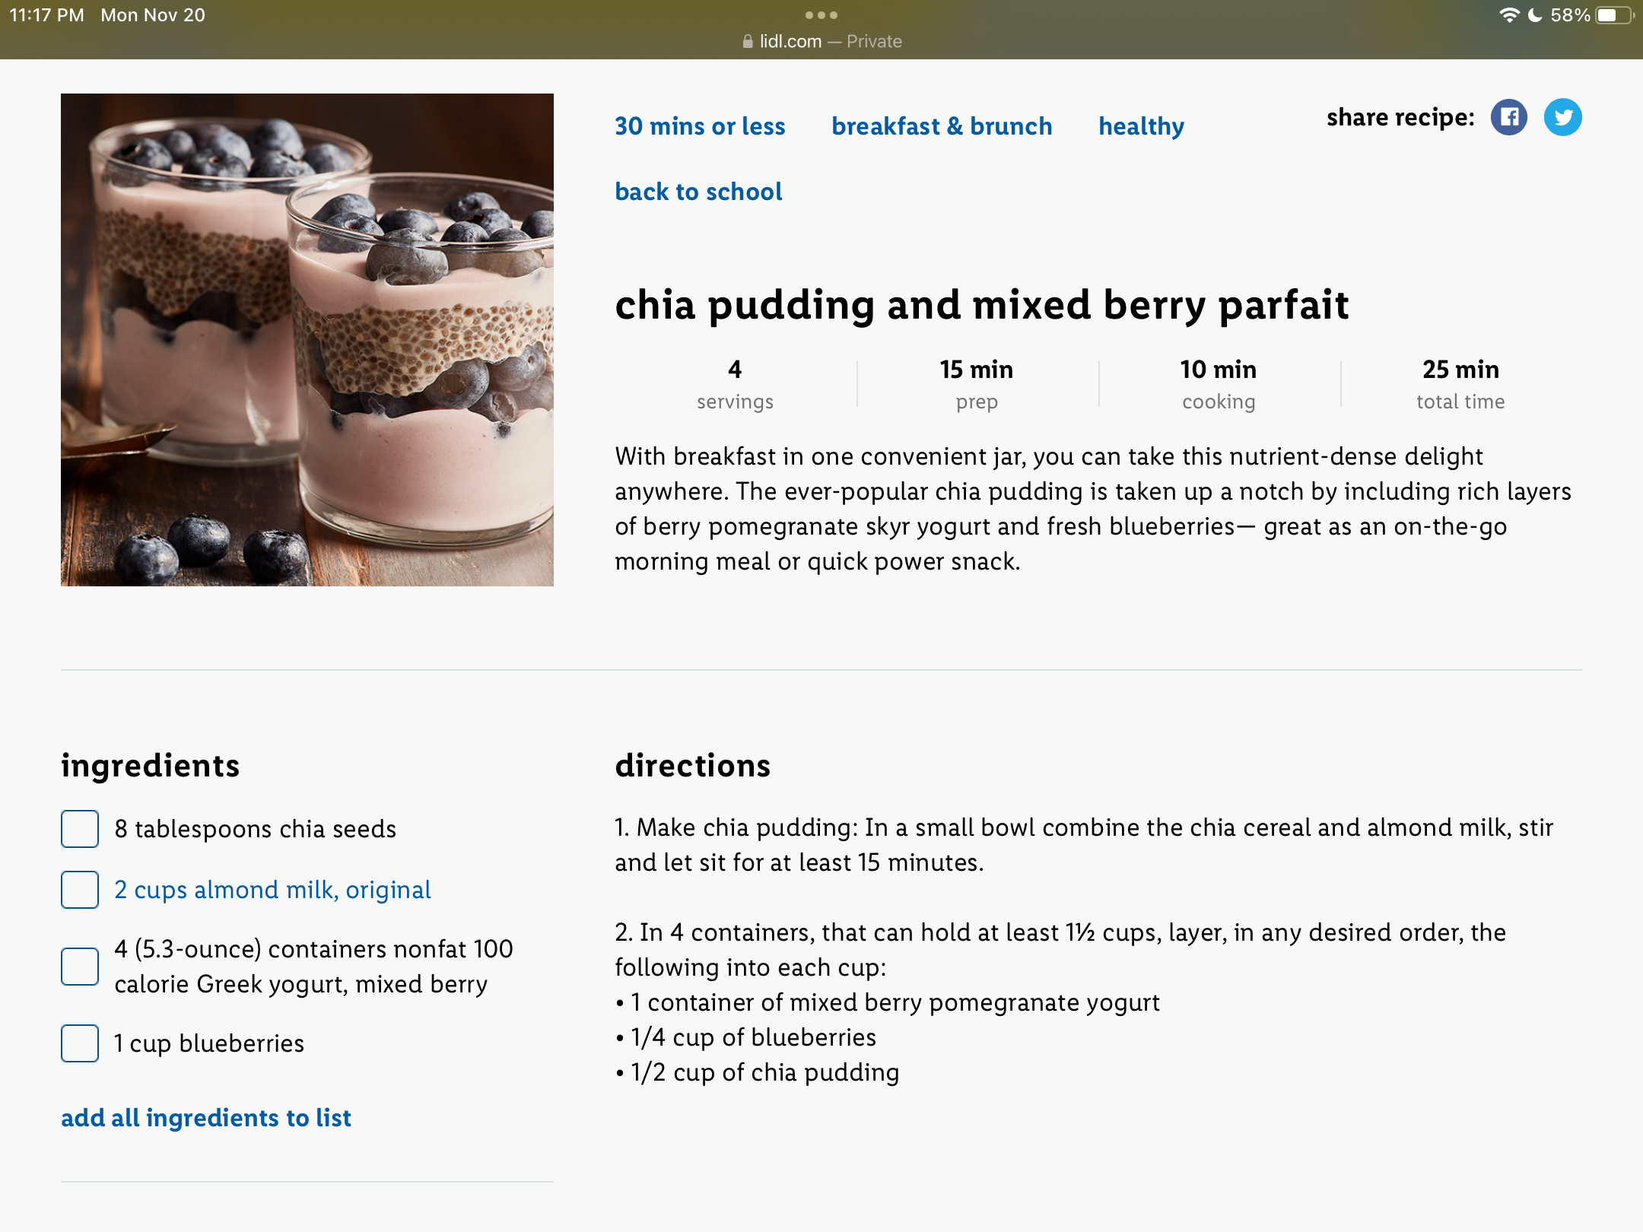1643x1232 pixels.
Task: Tap the Wi-Fi status icon
Action: click(1509, 15)
